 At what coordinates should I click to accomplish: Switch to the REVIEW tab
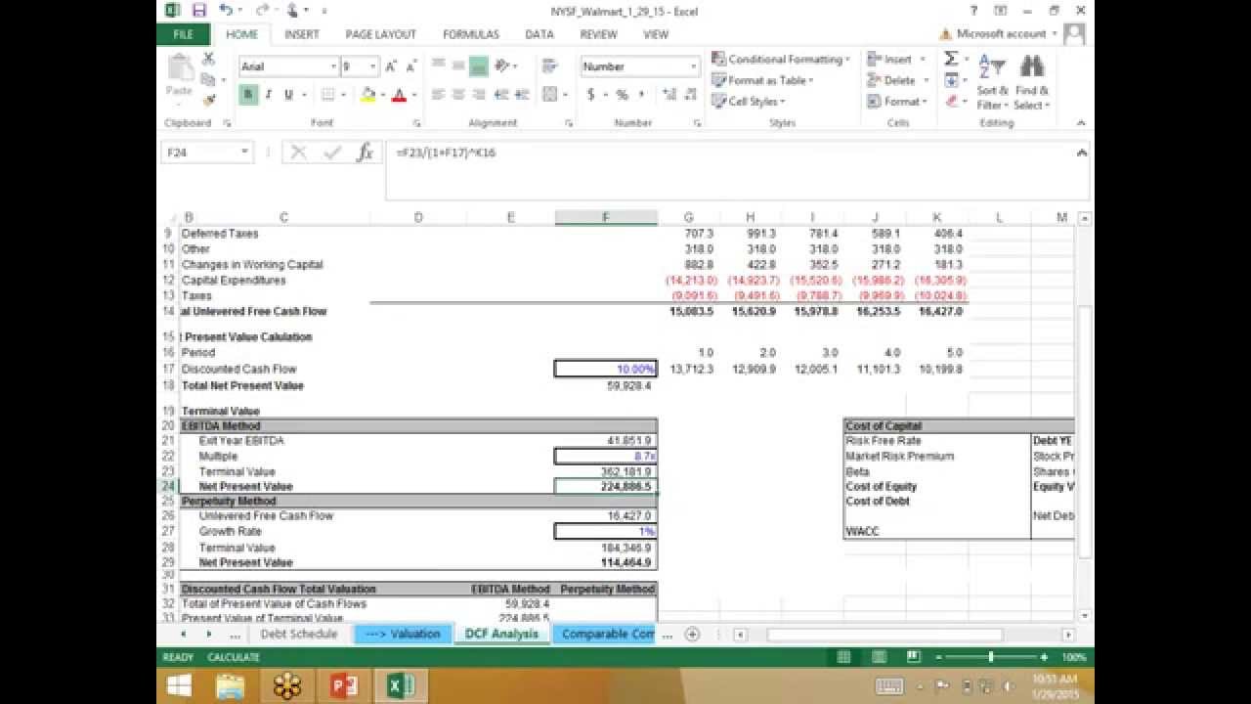pyautogui.click(x=598, y=34)
